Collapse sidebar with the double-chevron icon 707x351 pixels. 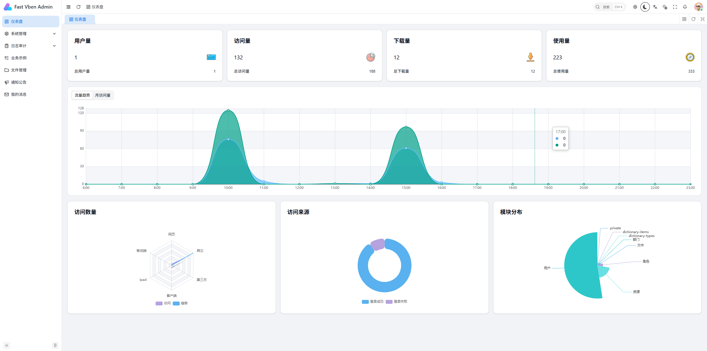(7, 345)
